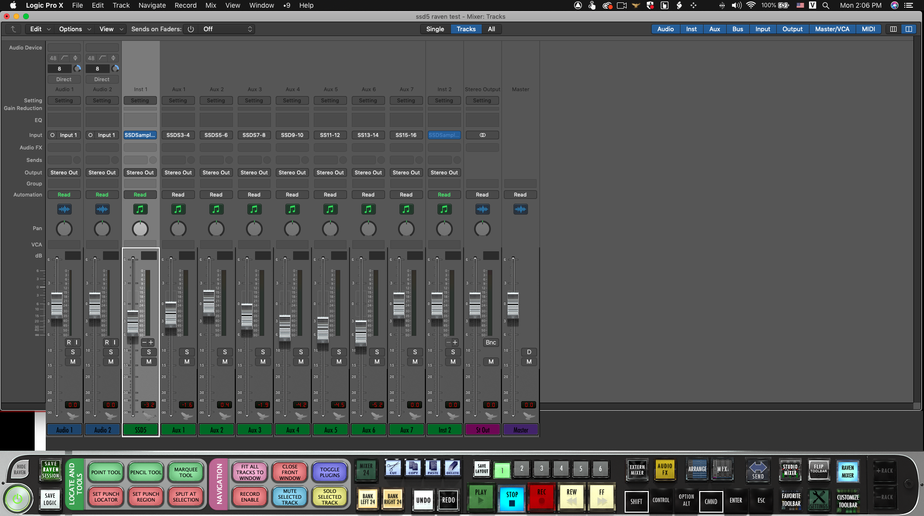Click the Rec transport button
This screenshot has height=516, width=924.
point(541,497)
